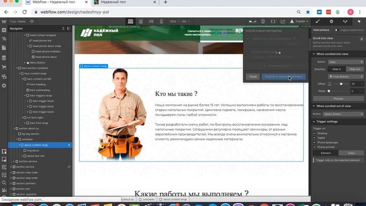The height and width of the screenshot is (206, 366).
Task: Click Close in publish dialog
Action: click(253, 77)
